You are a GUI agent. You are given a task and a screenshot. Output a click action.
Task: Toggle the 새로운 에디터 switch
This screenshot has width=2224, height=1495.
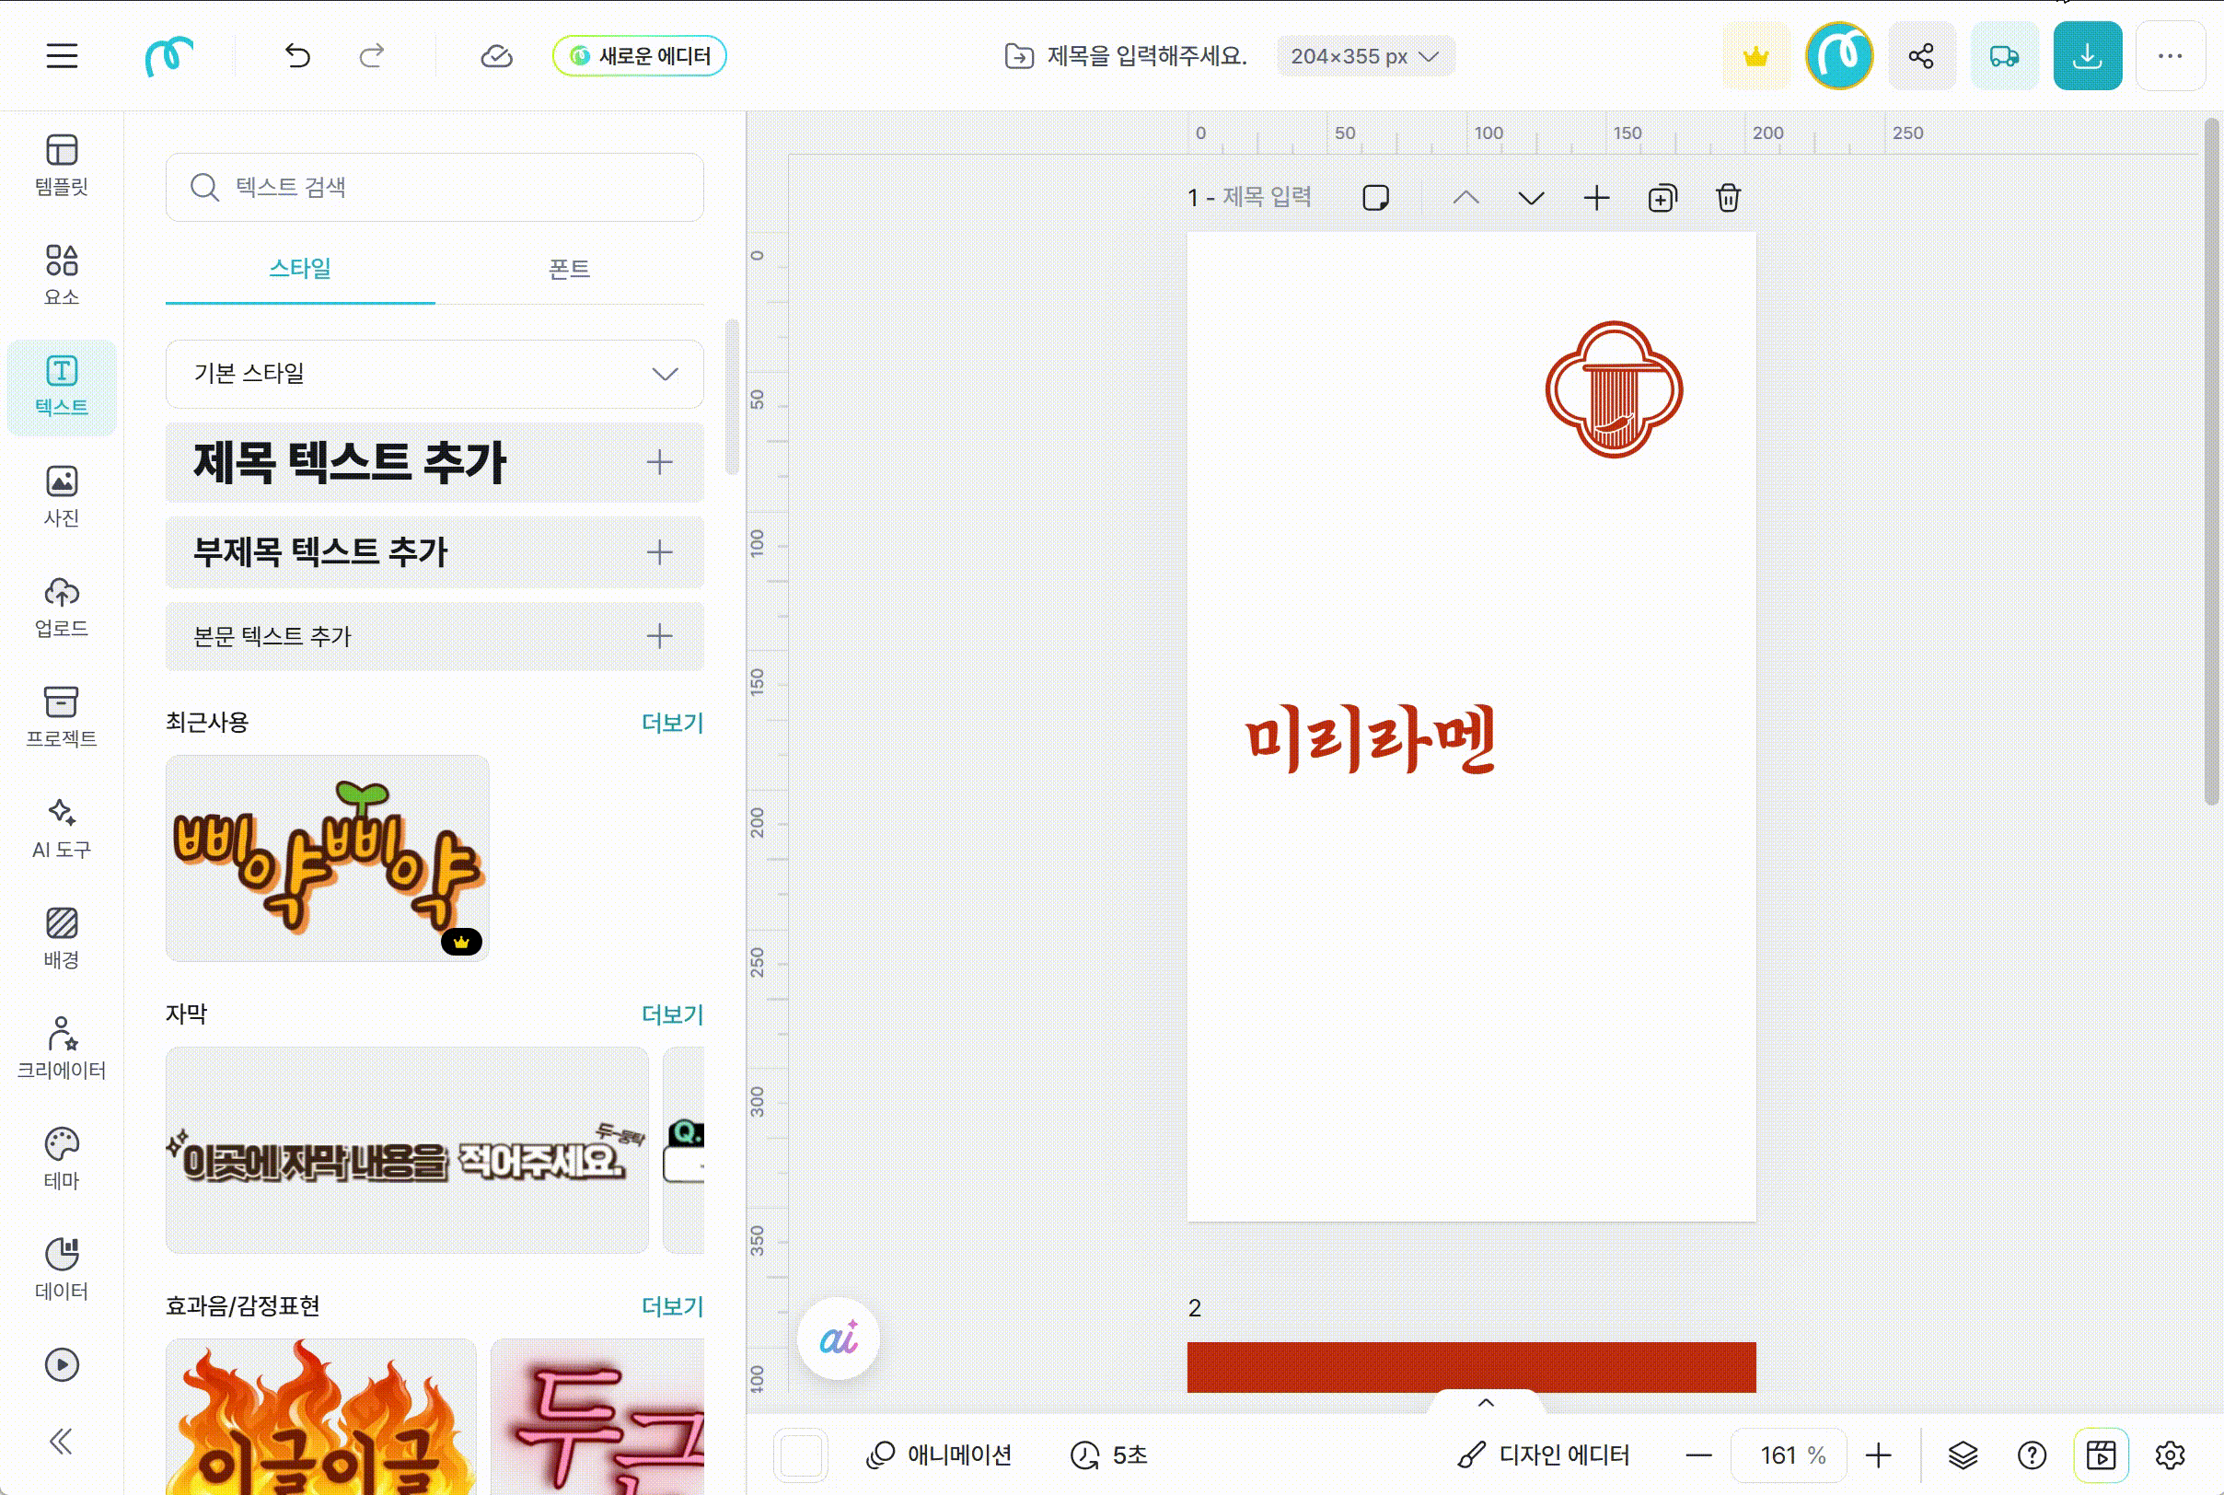point(639,56)
